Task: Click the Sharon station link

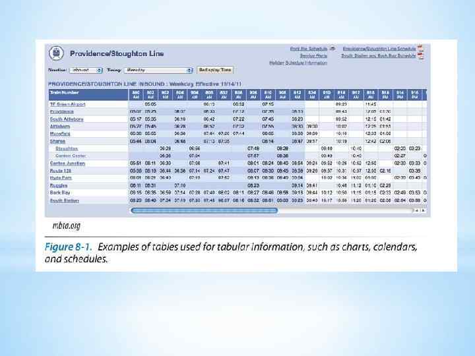Action: (x=57, y=141)
